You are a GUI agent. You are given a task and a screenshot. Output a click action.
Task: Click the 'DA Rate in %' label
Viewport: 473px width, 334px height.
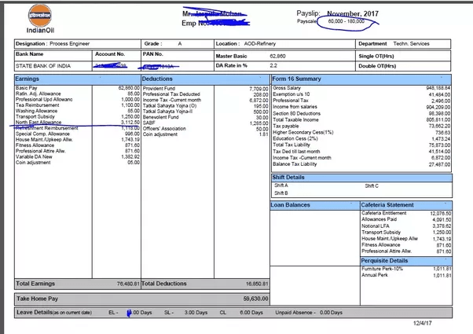(231, 65)
